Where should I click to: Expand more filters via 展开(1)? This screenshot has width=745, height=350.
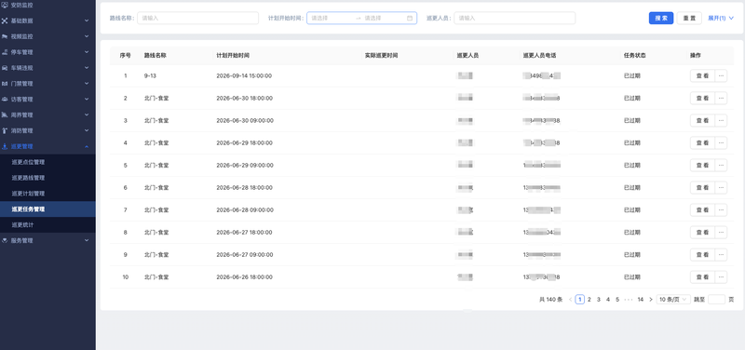click(720, 18)
